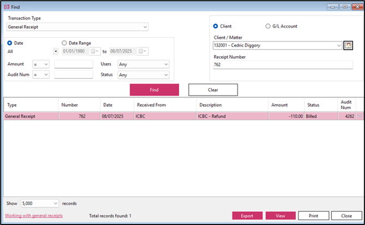Image resolution: width=365 pixels, height=225 pixels.
Task: Select the General Receipt 762 row
Action: pyautogui.click(x=163, y=116)
